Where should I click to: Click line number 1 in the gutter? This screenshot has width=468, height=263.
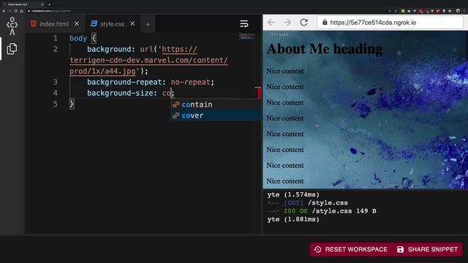(x=56, y=38)
